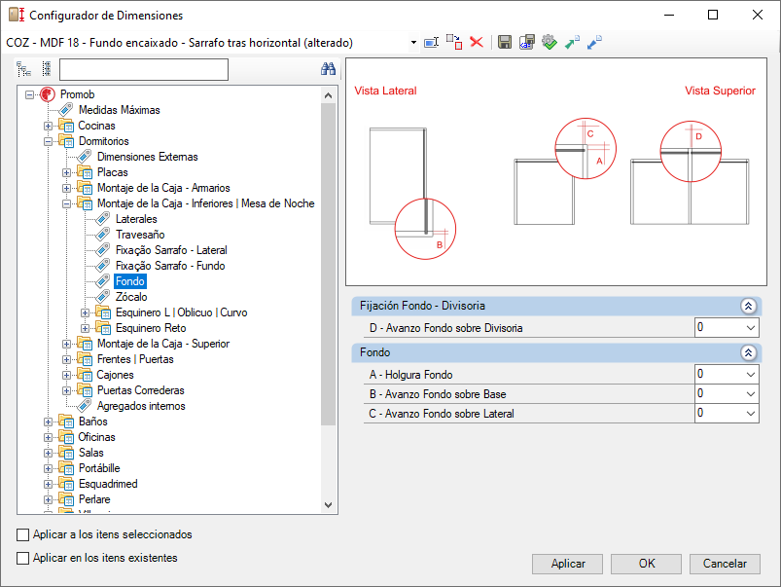Click the D - Avanzo Fondo sobre Divisoria label
The height and width of the screenshot is (587, 781).
click(445, 328)
